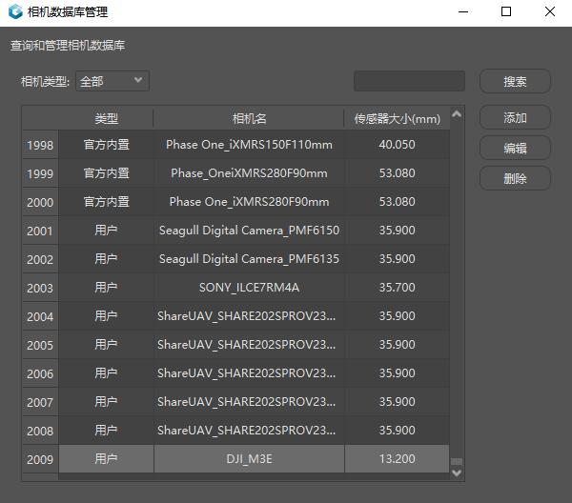Select row header 1999
Screen dimensions: 572x503
tap(40, 173)
